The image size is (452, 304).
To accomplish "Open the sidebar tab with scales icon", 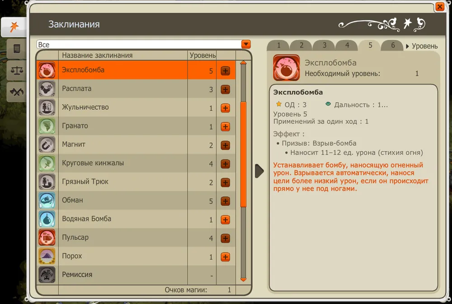I will (x=16, y=70).
